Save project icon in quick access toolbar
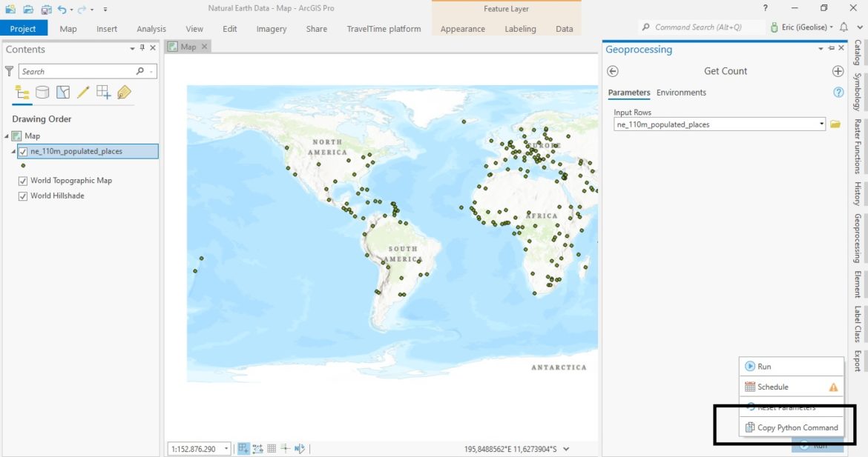Image resolution: width=868 pixels, height=457 pixels. point(47,9)
